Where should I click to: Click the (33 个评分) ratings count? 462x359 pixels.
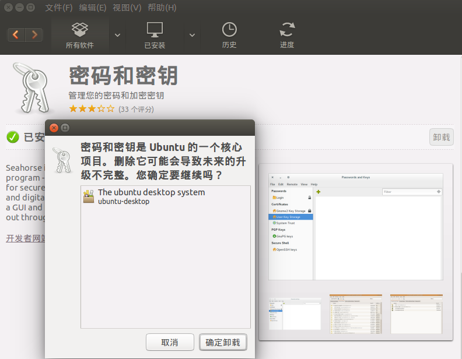point(136,110)
